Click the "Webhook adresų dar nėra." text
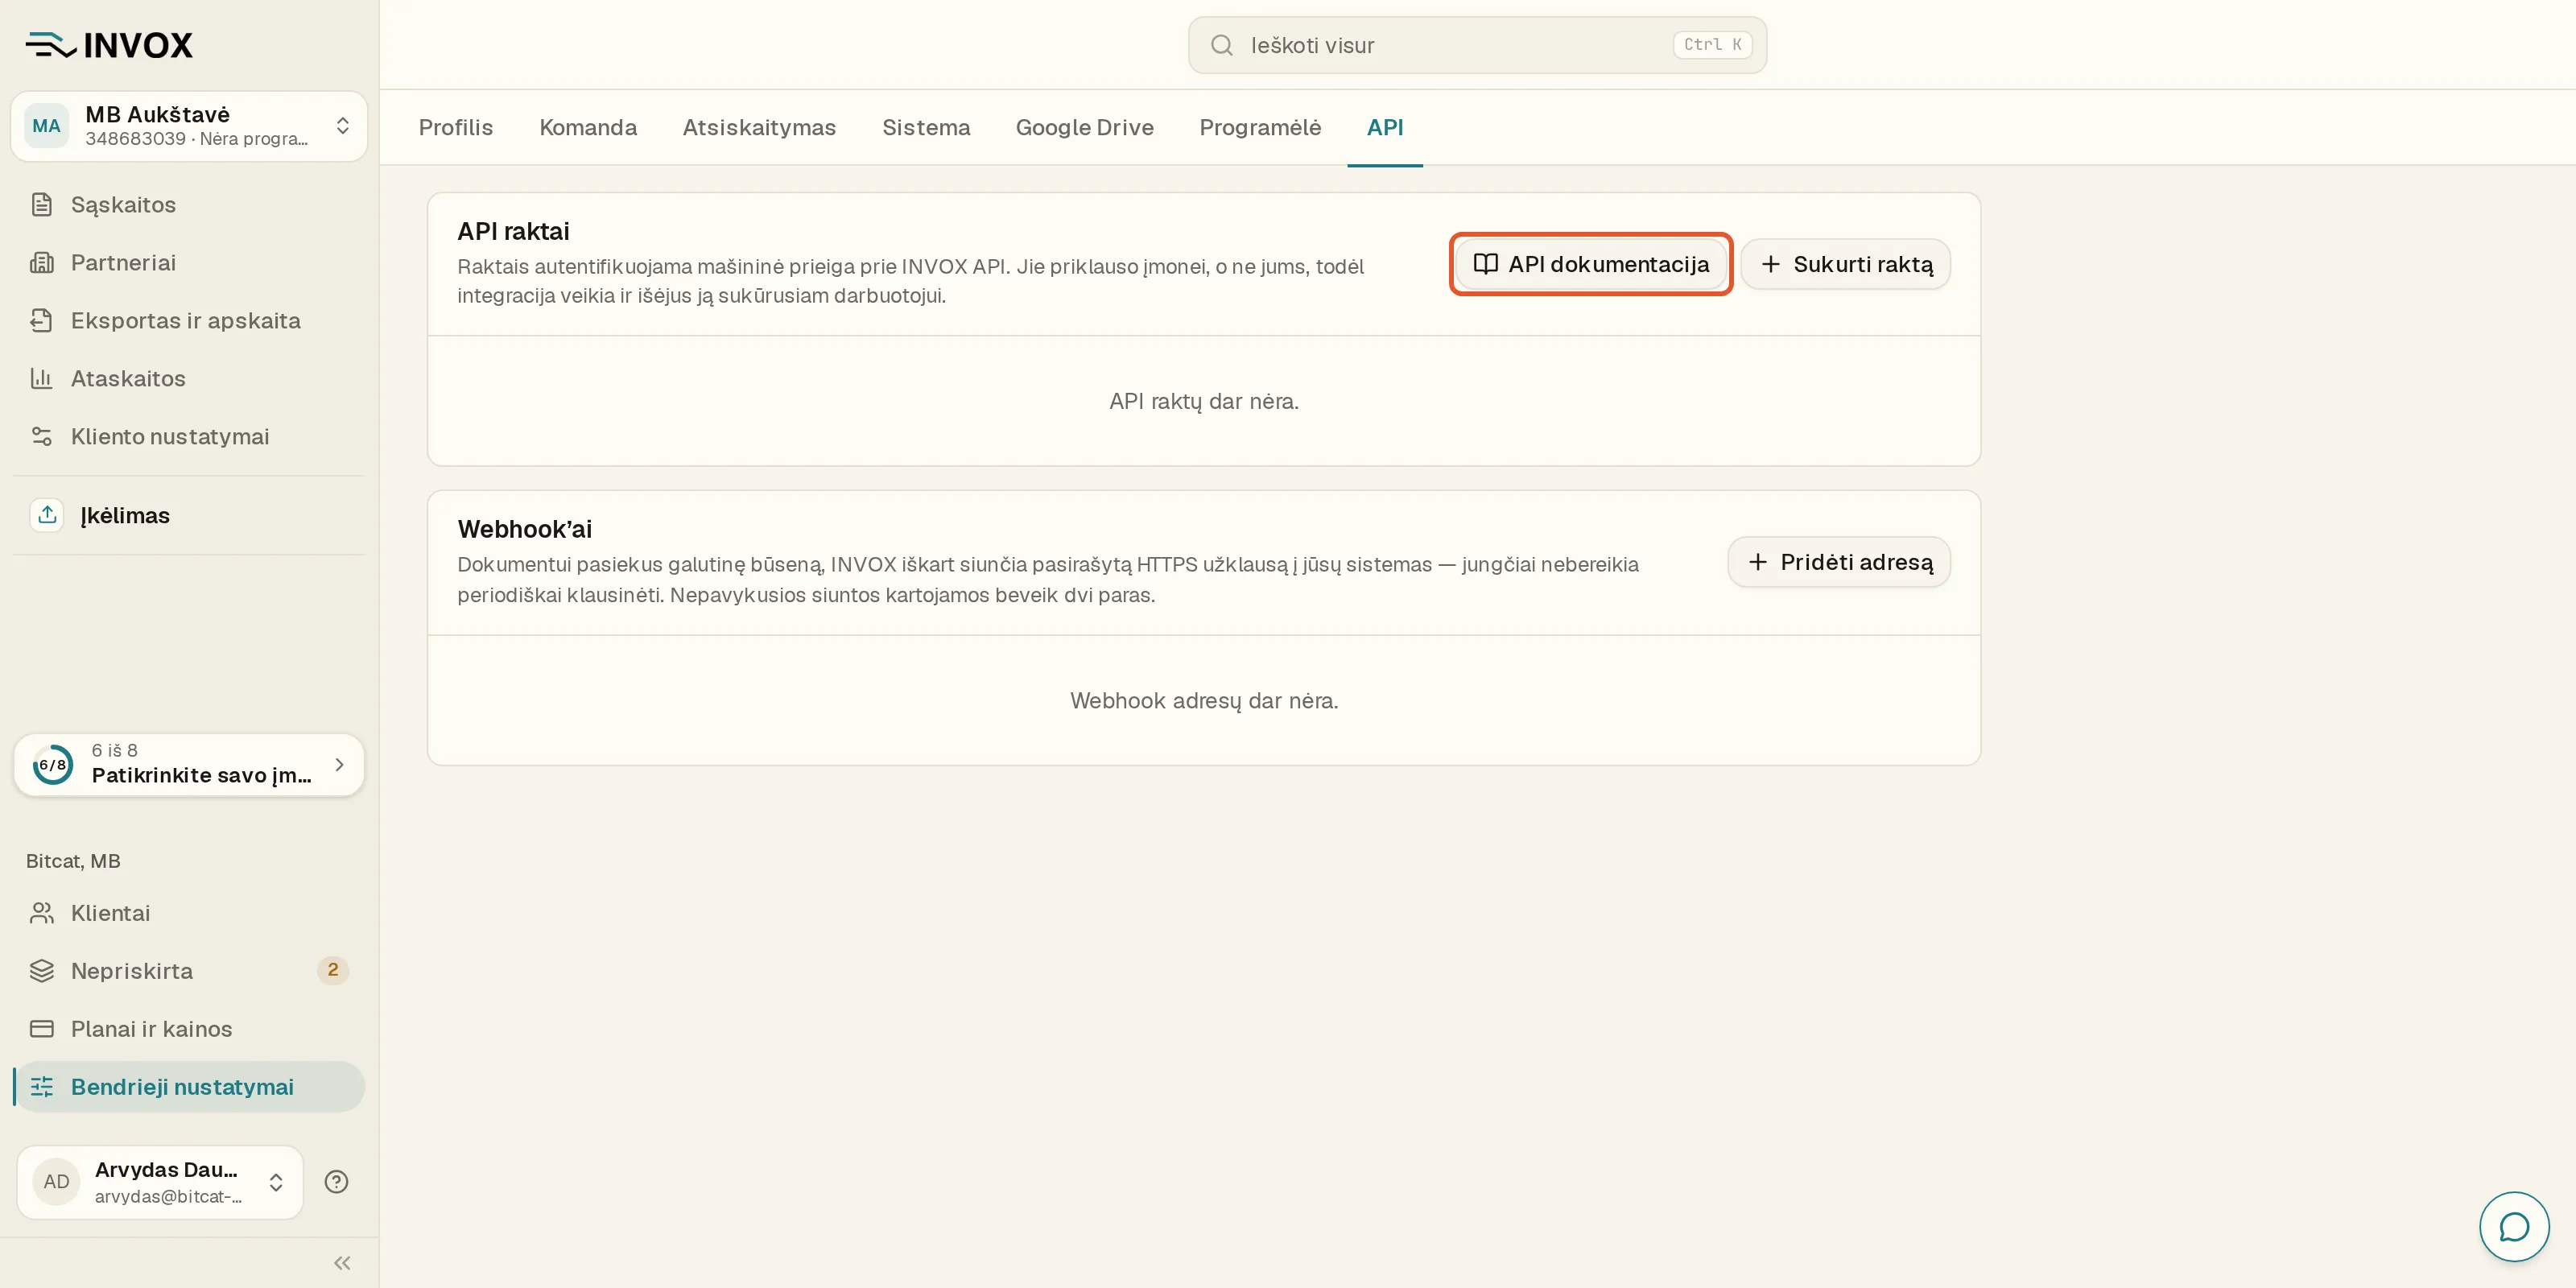 [1204, 701]
